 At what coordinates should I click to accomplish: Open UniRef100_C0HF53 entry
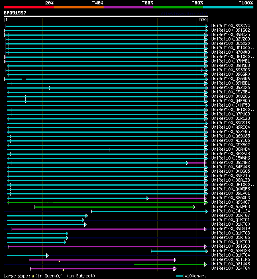230,105
